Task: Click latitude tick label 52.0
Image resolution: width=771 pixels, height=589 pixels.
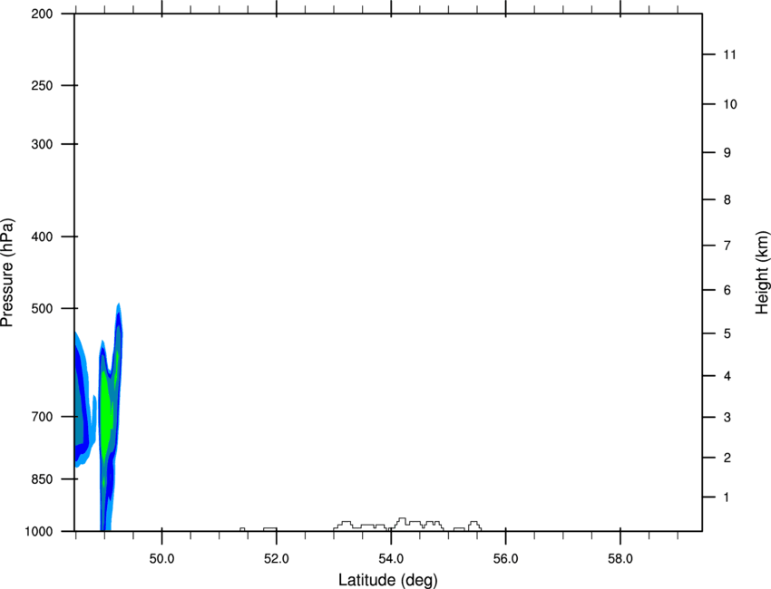Action: click(x=277, y=558)
